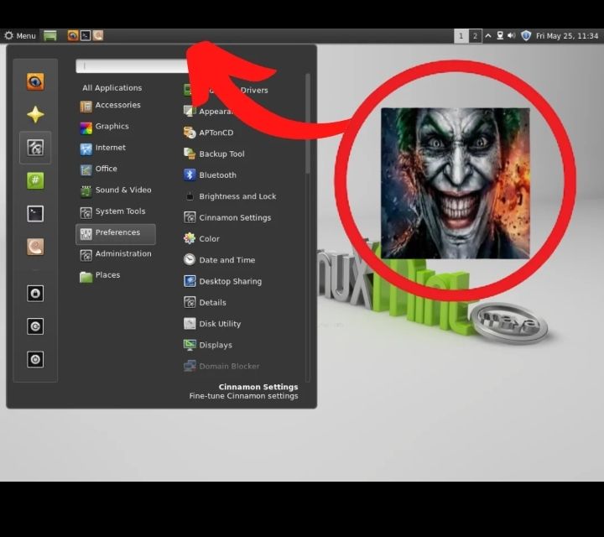The height and width of the screenshot is (537, 604).
Task: Select the All Applications category
Action: (112, 88)
